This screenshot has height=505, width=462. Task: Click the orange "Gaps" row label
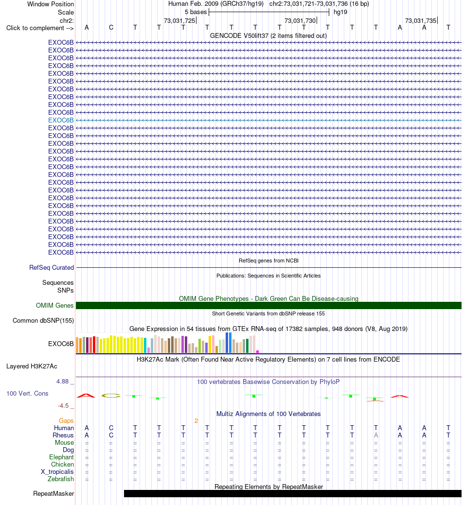click(66, 420)
